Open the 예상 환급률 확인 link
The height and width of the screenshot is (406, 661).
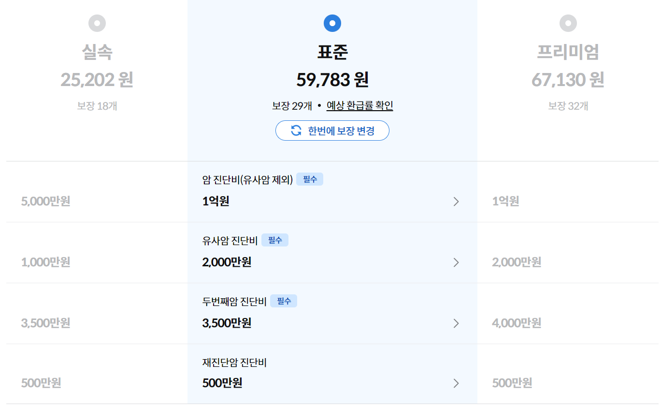359,105
